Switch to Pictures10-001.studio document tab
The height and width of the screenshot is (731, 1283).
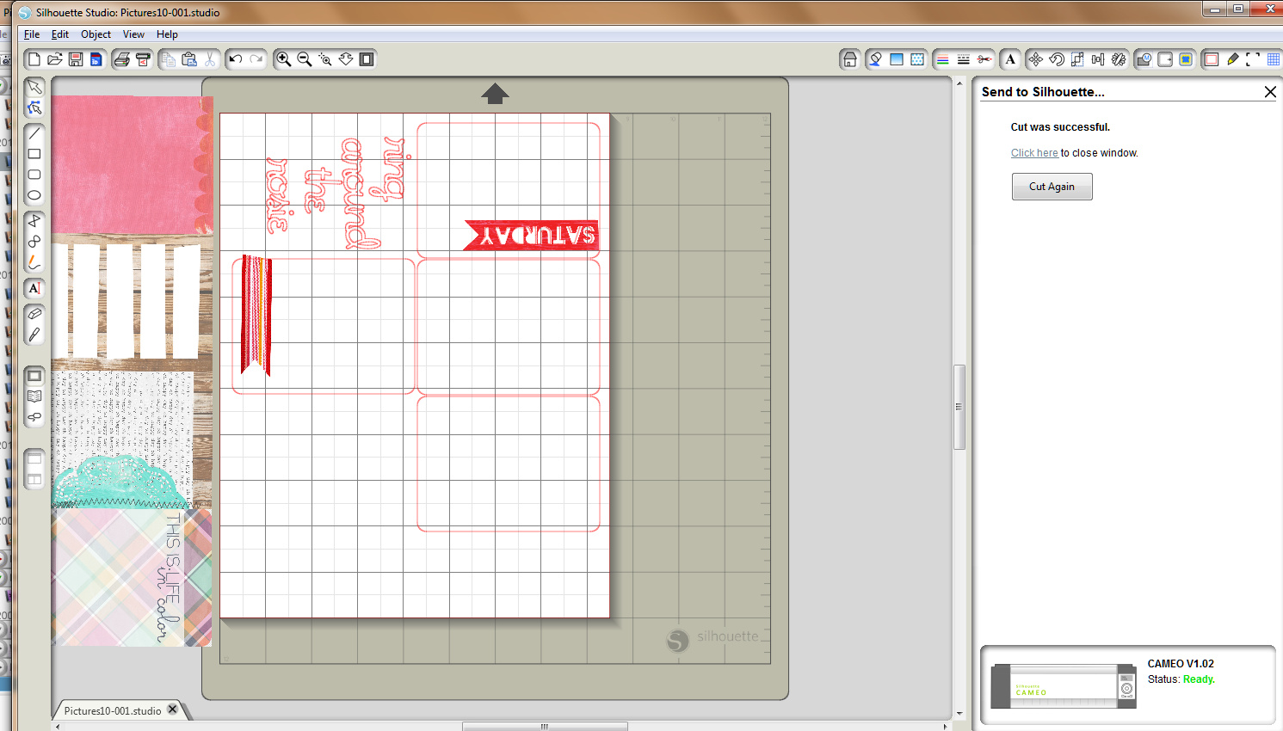(x=112, y=710)
